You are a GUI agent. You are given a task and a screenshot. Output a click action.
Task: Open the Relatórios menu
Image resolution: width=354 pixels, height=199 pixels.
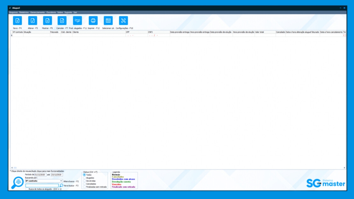click(24, 13)
